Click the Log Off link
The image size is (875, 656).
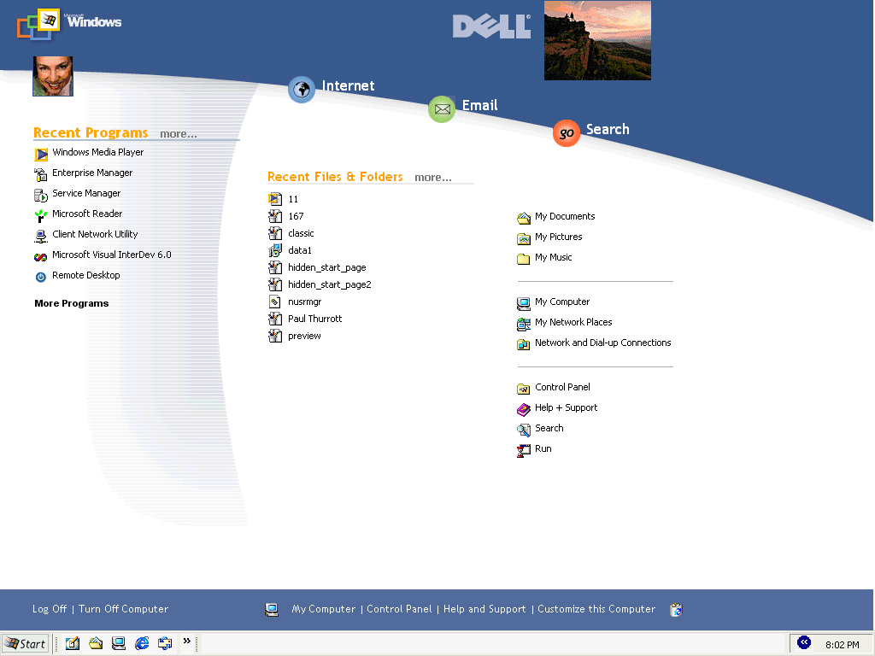[x=50, y=609]
